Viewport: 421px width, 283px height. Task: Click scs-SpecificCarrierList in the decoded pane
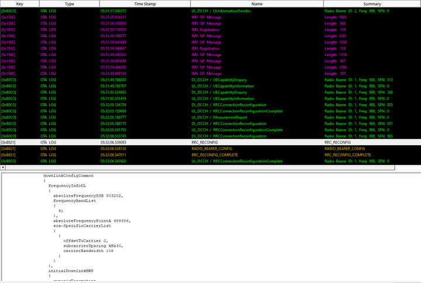[x=82, y=226]
